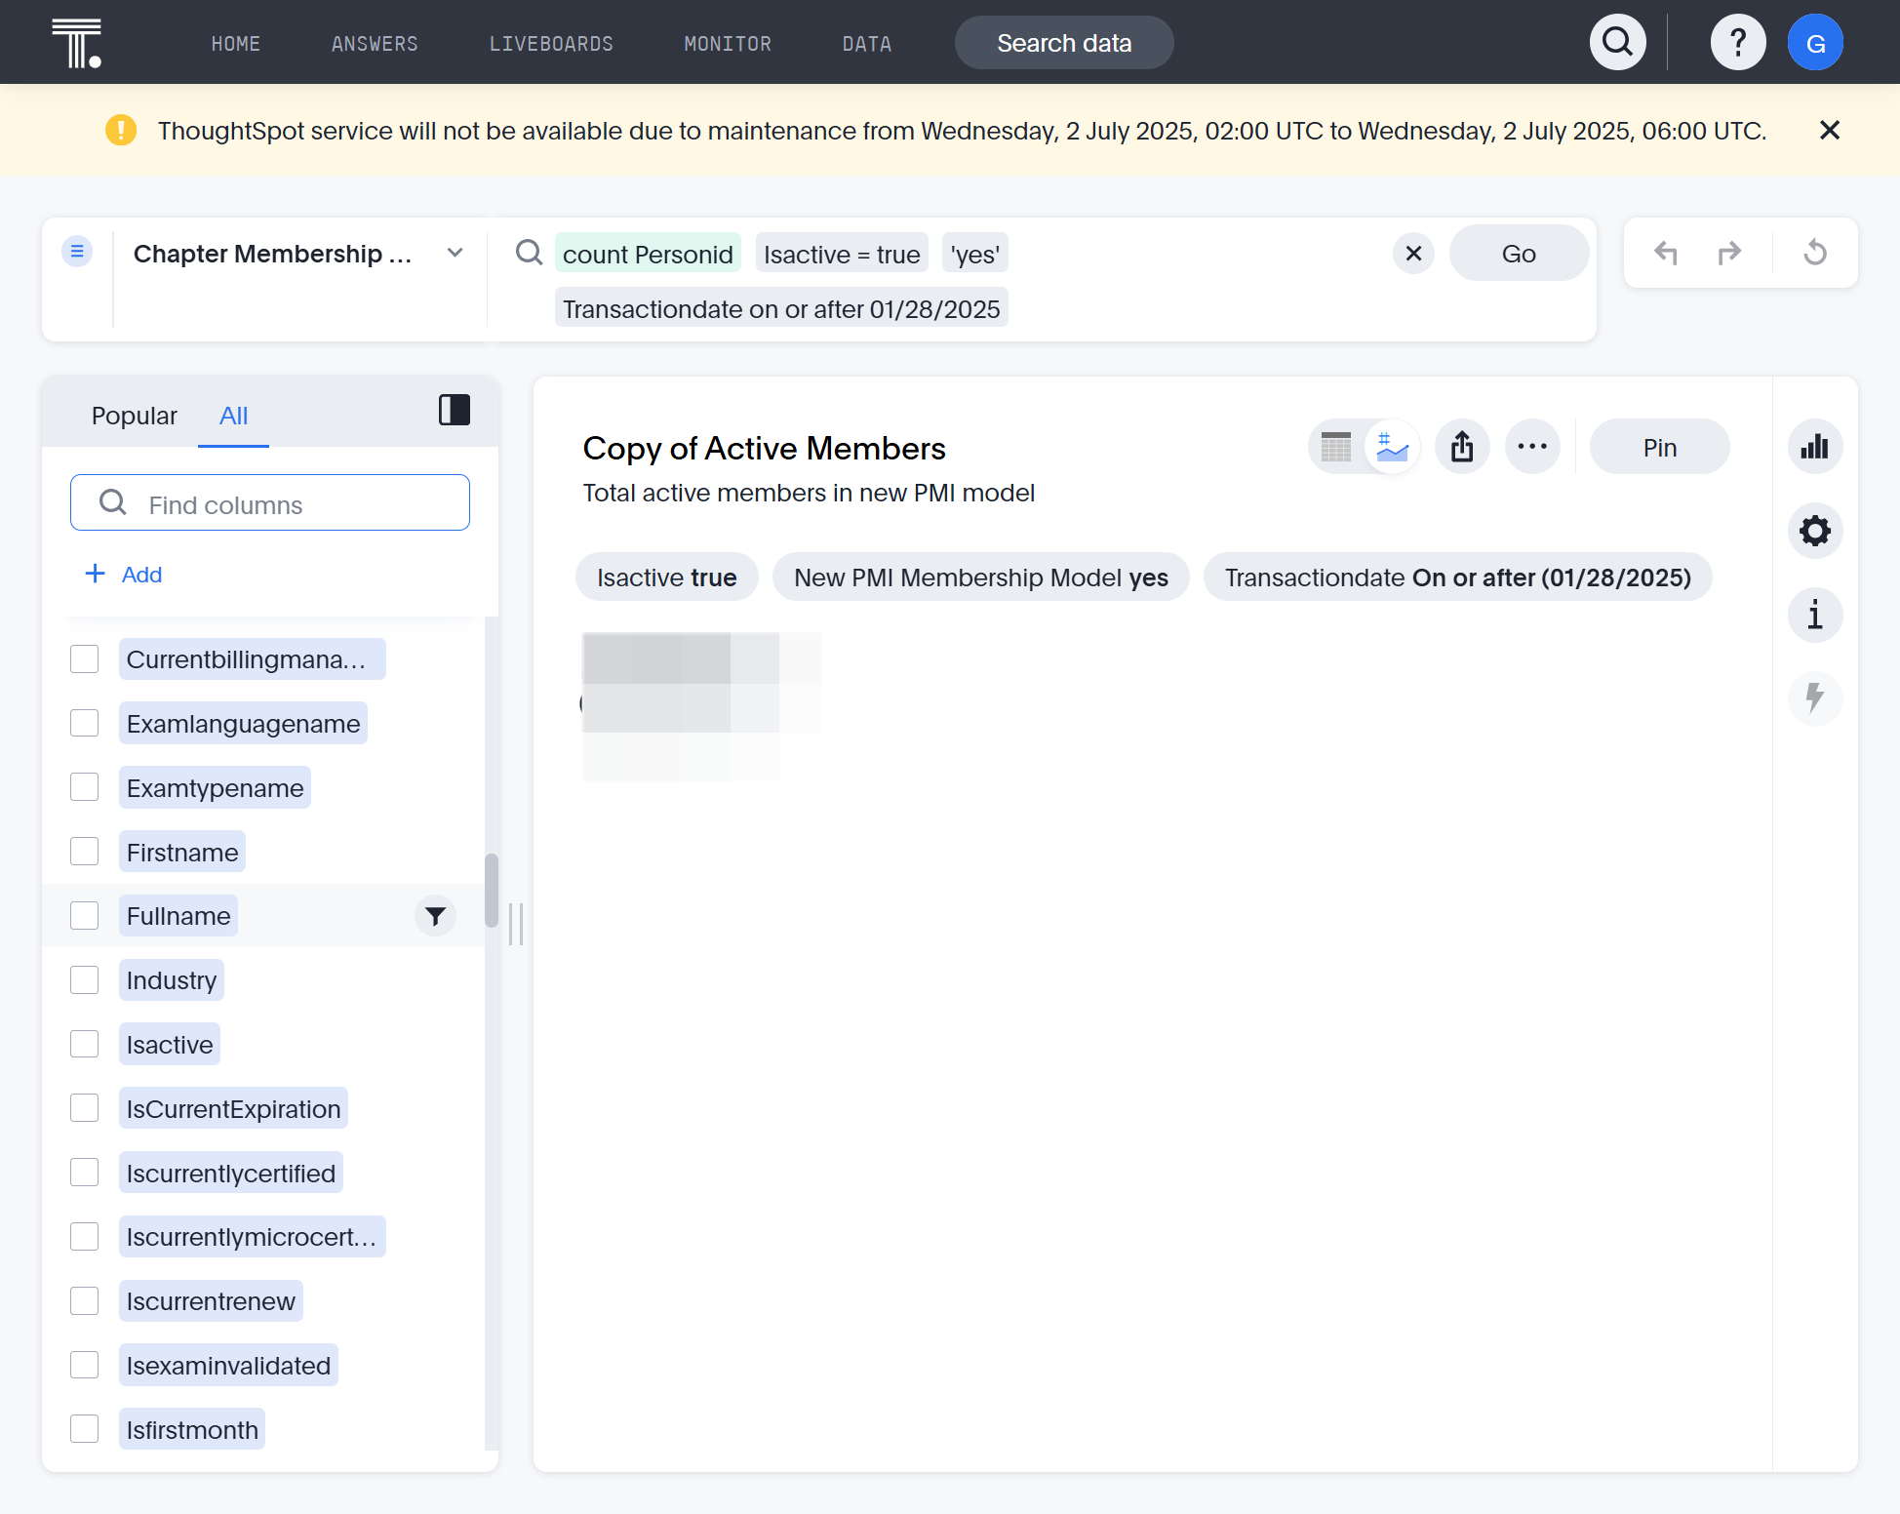Viewport: 1900px width, 1514px height.
Task: Check the Currentbillingmana... column checkbox
Action: click(x=85, y=659)
